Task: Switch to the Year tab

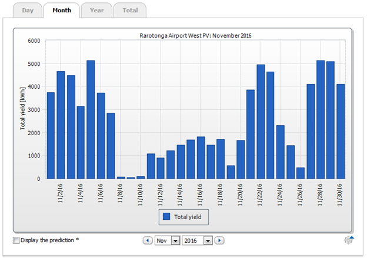Action: click(96, 11)
